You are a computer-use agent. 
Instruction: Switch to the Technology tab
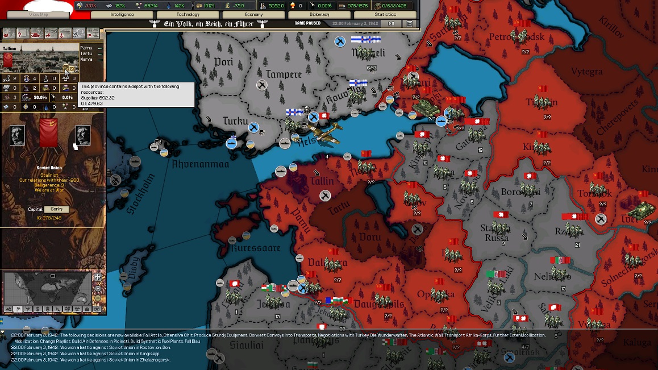[188, 14]
